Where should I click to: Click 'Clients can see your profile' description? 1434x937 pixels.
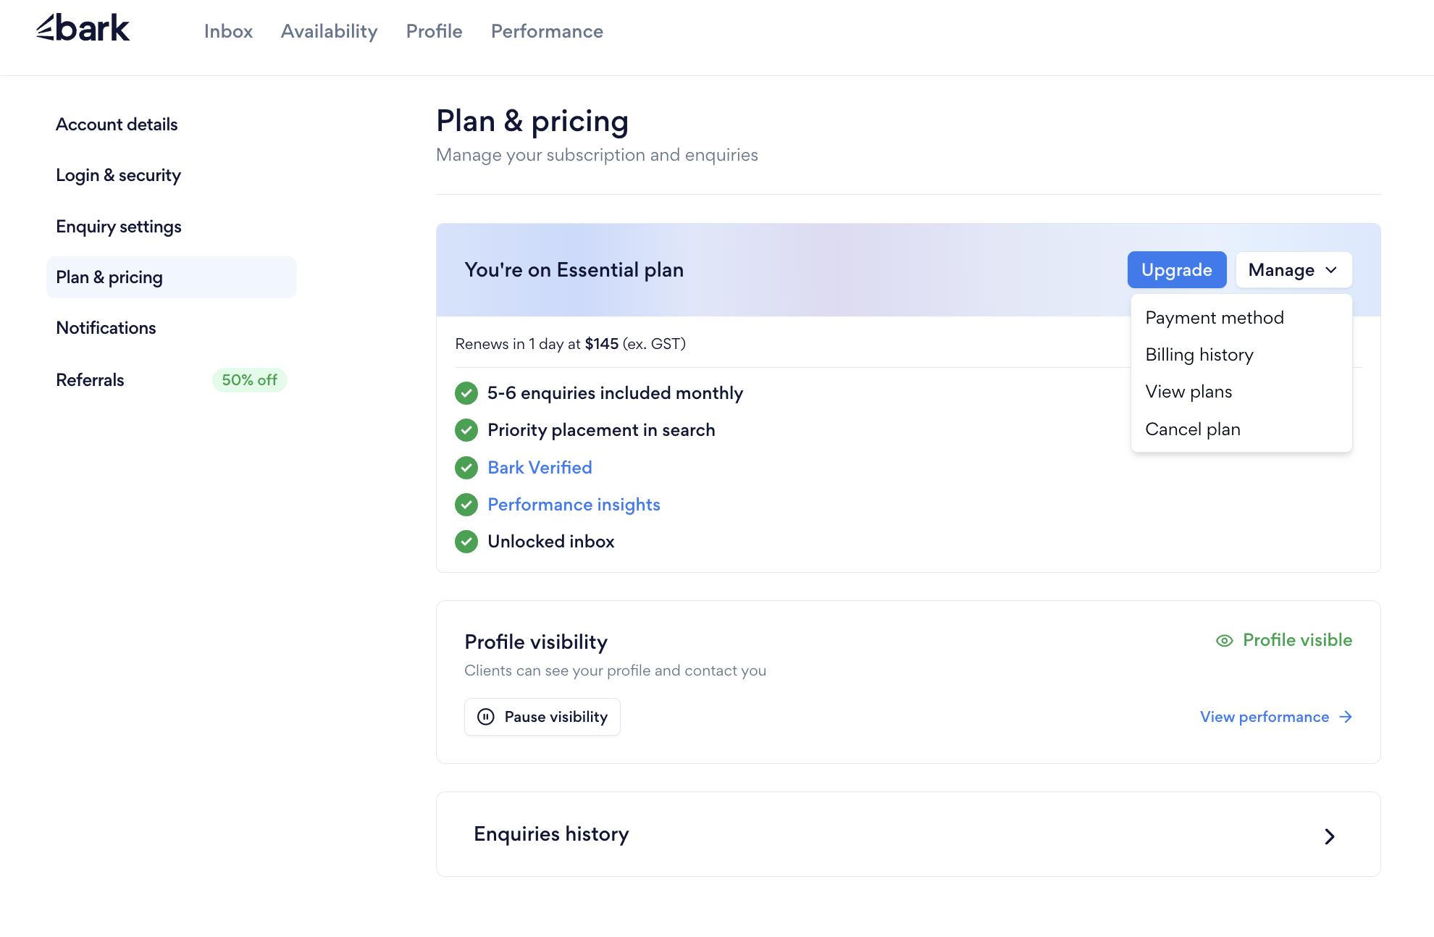(615, 671)
